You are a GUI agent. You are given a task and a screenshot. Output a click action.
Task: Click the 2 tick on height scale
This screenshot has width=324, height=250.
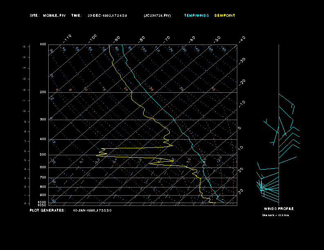coord(25,187)
